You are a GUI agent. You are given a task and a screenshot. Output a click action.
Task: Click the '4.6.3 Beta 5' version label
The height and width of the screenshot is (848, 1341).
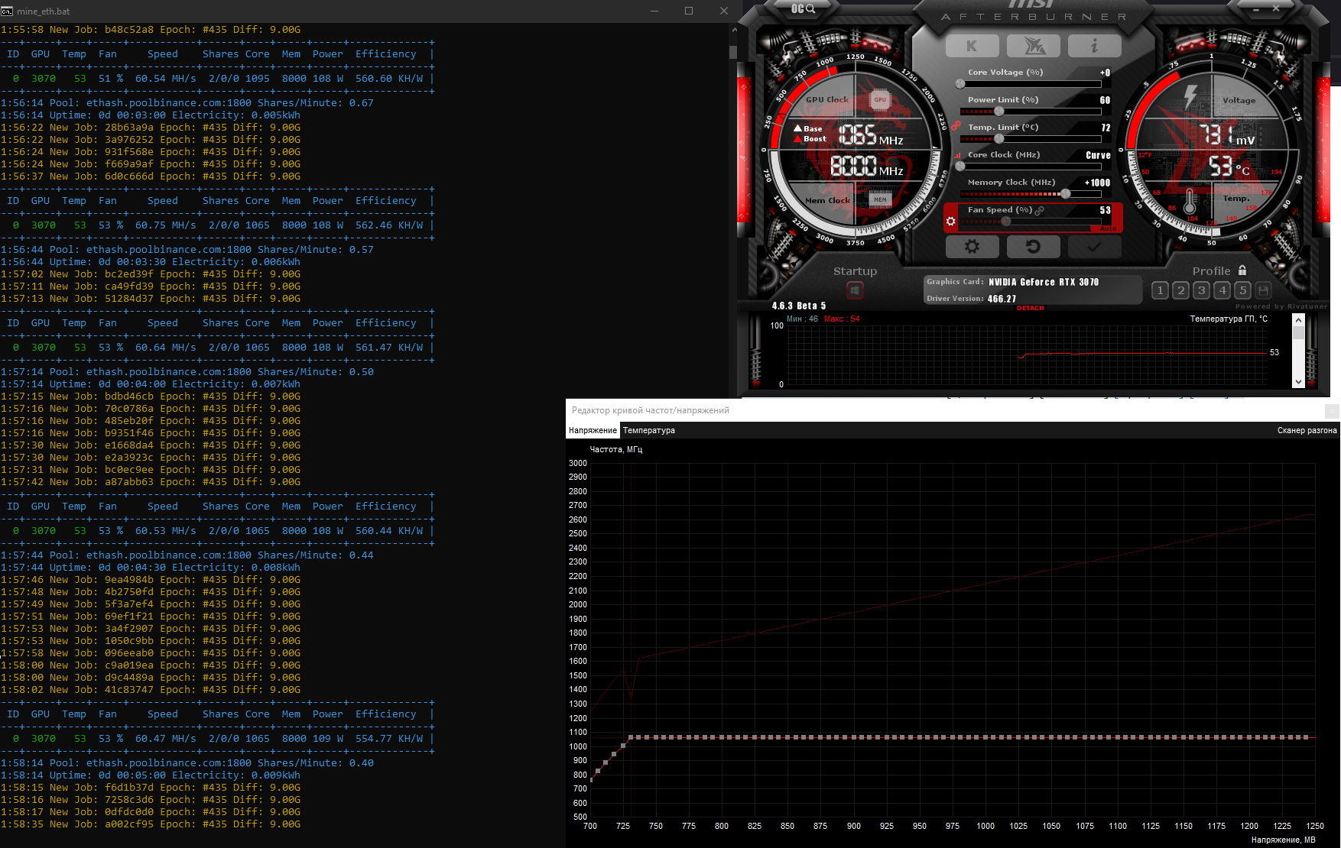click(x=799, y=306)
